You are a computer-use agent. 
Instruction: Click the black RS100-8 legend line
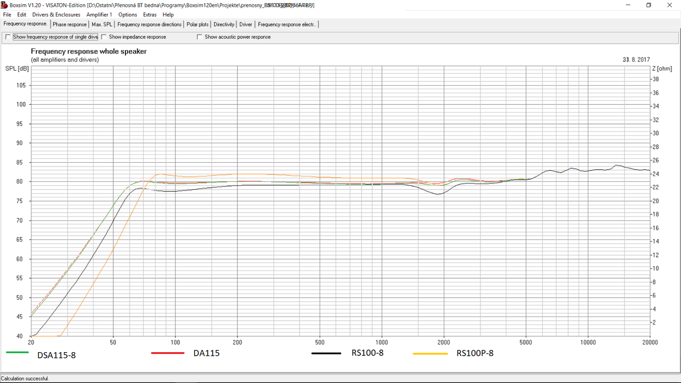[x=326, y=353]
